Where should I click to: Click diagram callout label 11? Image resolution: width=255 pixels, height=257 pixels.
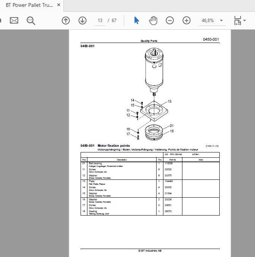click(x=128, y=111)
